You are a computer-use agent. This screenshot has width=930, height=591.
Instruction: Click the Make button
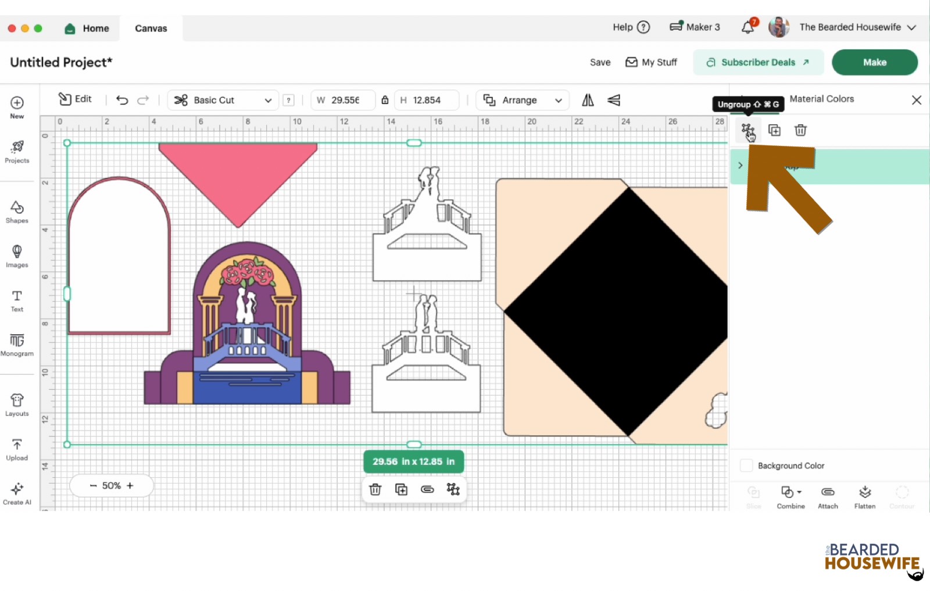tap(874, 62)
